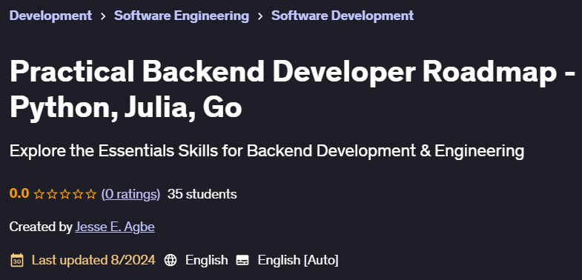Click the Created by label
The image size is (582, 280).
tap(41, 227)
